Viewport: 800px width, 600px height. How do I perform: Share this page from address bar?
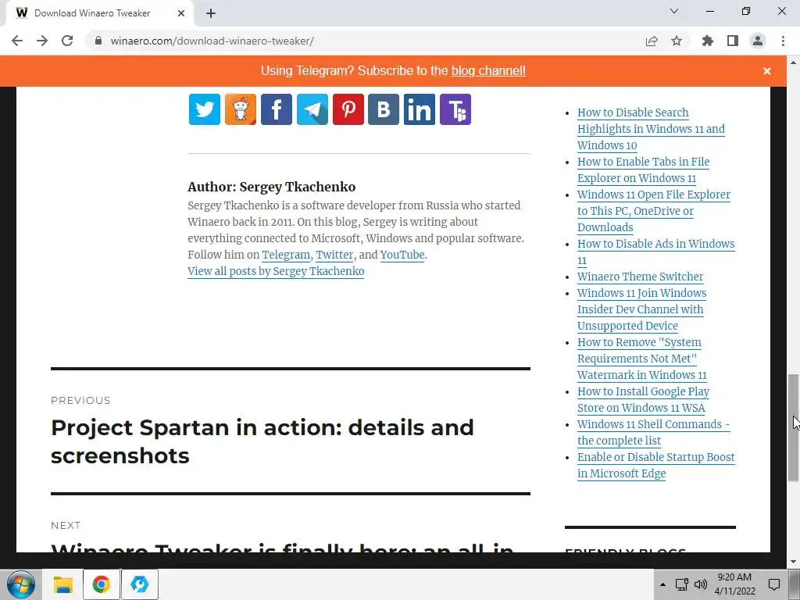tap(652, 41)
